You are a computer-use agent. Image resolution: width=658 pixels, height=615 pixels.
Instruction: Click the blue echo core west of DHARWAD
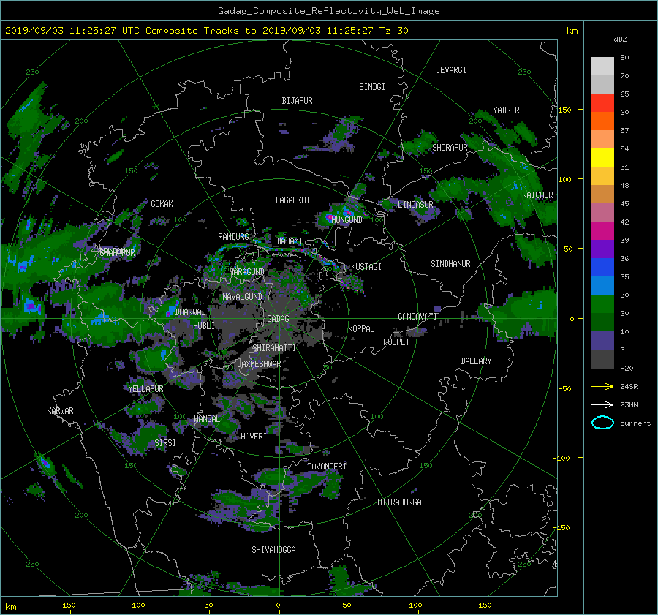coord(171,312)
